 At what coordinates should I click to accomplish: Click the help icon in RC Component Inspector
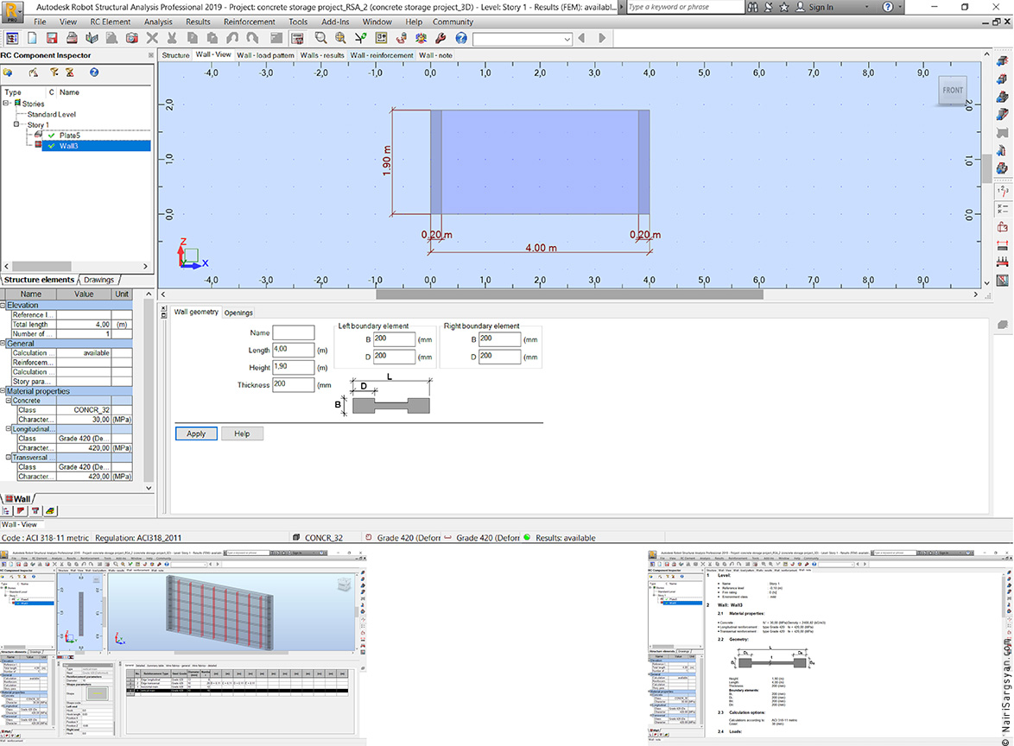click(x=94, y=73)
